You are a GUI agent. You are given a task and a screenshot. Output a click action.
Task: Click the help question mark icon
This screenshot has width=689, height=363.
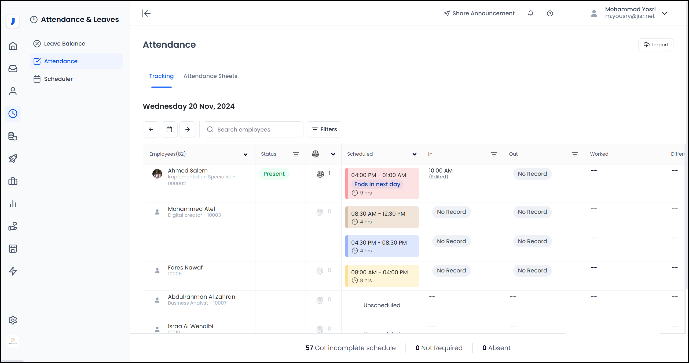click(x=550, y=13)
